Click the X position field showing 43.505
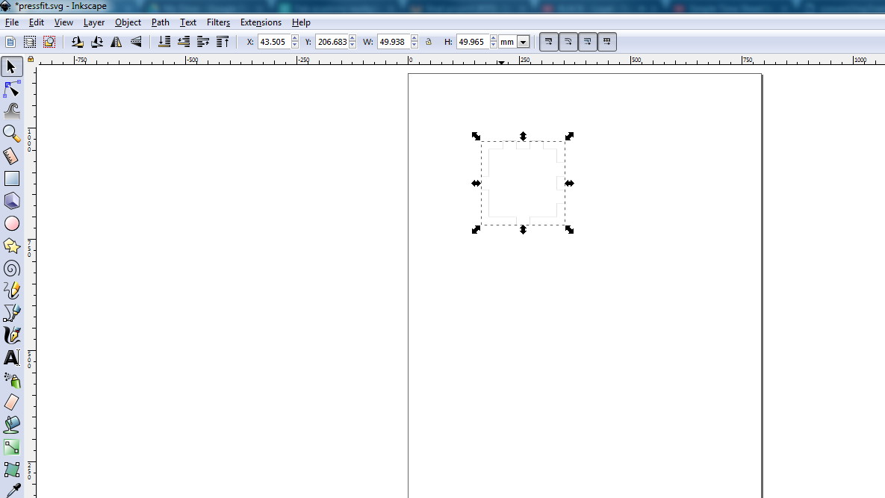Screen dimensions: 885x498 pos(274,42)
